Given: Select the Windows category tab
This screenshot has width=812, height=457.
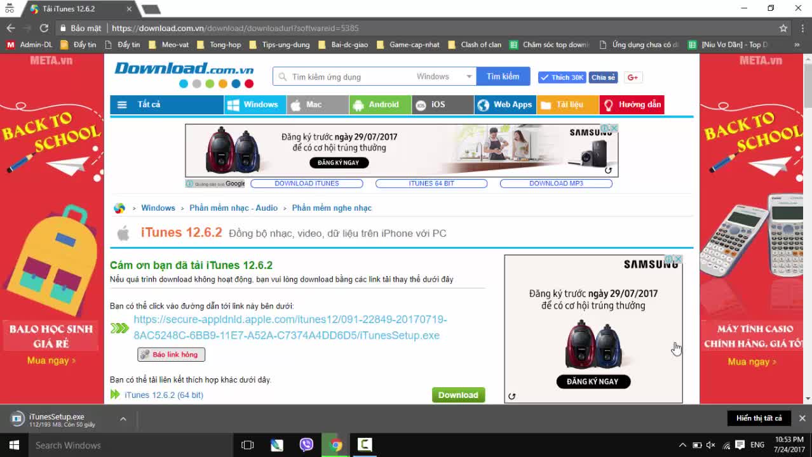Looking at the screenshot, I should click(x=255, y=105).
